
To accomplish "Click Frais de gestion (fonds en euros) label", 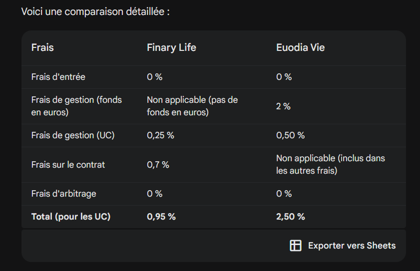I will pyautogui.click(x=76, y=106).
